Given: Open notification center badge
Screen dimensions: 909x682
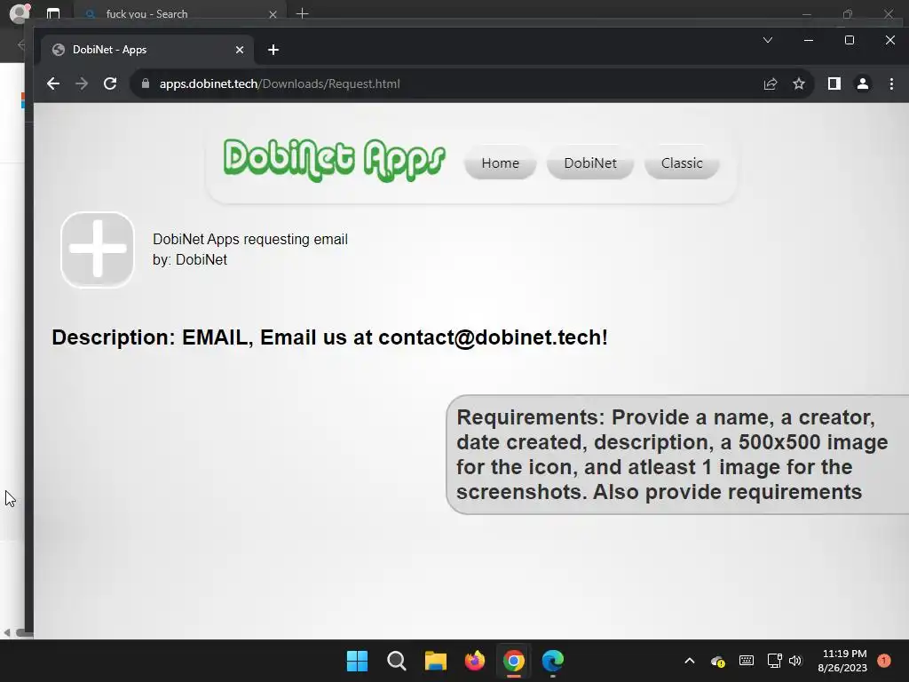Looking at the screenshot, I should 884,661.
